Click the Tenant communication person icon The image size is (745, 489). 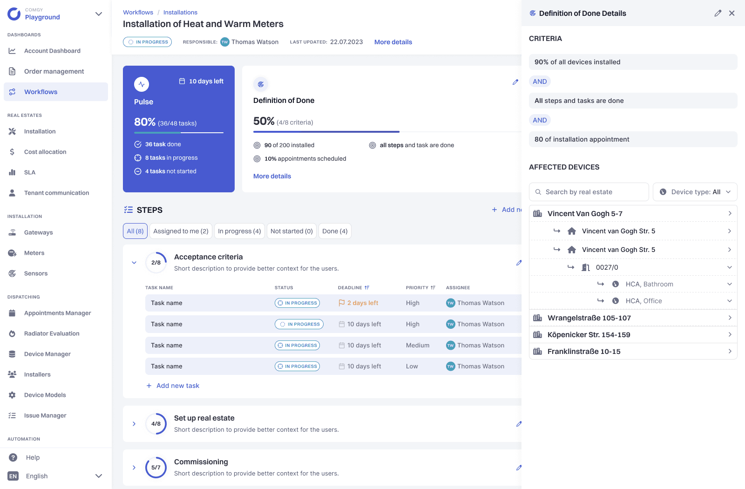click(12, 193)
